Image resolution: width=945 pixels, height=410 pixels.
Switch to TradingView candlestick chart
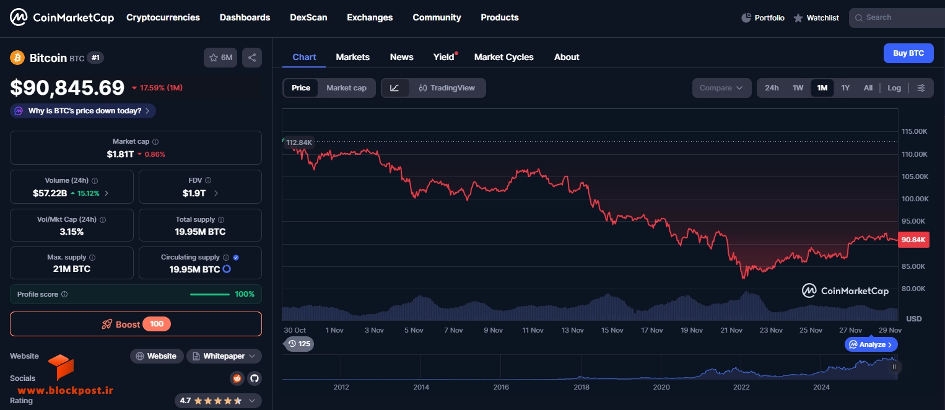tap(447, 88)
